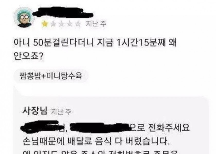Open the 짬뽕밥+미니탕수육 menu tag
Screen dimensions: 216x154
pyautogui.click(x=51, y=76)
